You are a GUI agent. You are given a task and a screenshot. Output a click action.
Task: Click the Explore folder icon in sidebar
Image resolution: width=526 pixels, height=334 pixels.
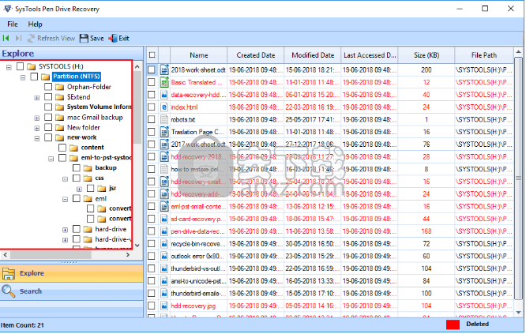pyautogui.click(x=9, y=273)
